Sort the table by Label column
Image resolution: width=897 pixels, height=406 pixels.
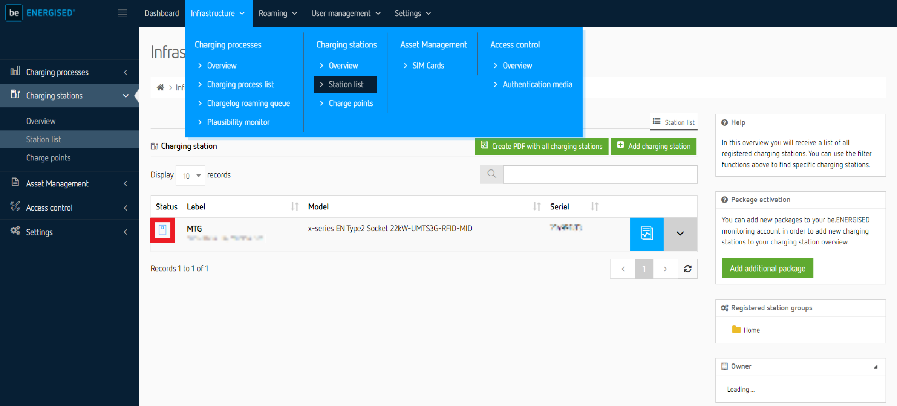click(294, 206)
